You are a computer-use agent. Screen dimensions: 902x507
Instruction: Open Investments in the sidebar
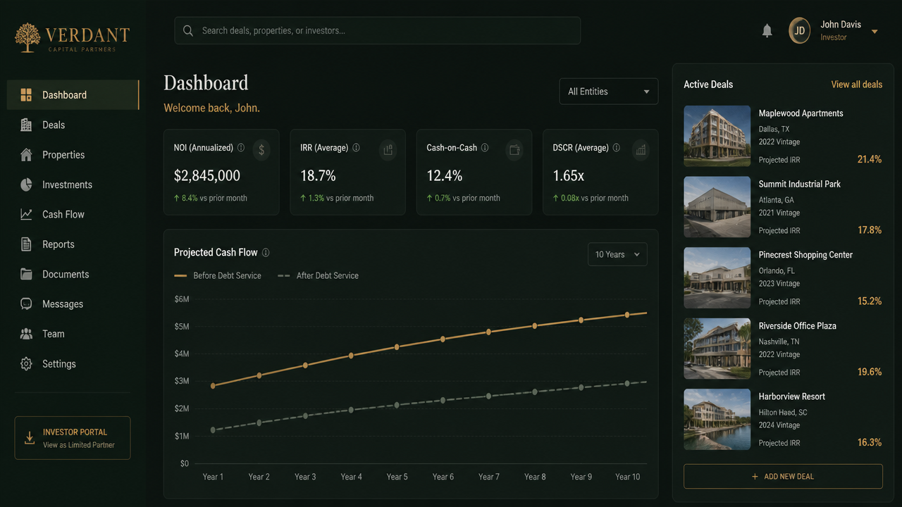(73, 184)
